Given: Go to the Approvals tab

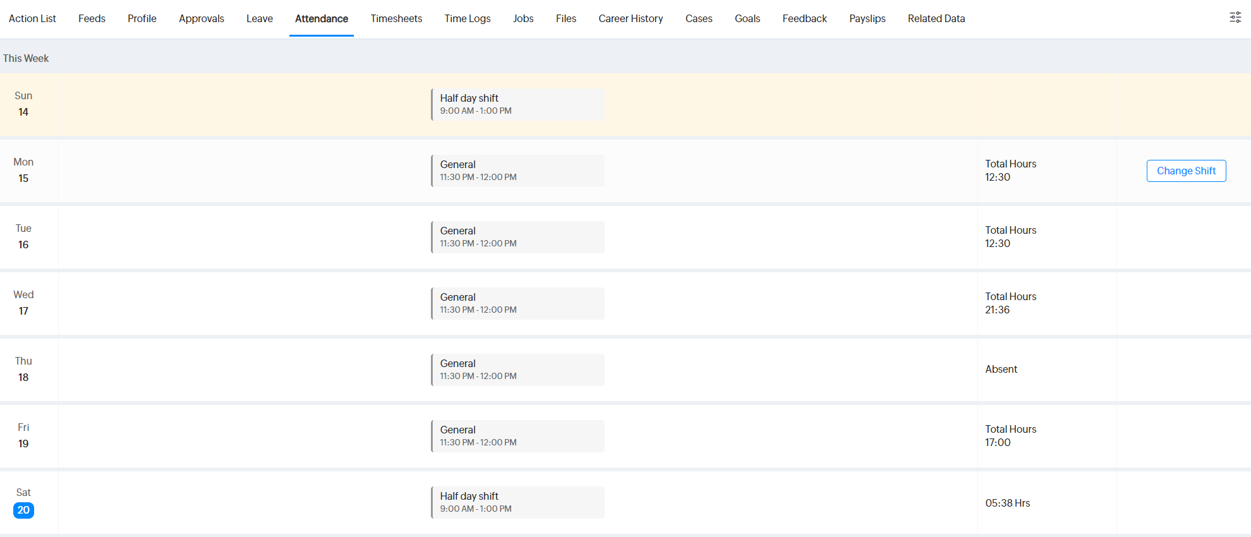Looking at the screenshot, I should 201,18.
